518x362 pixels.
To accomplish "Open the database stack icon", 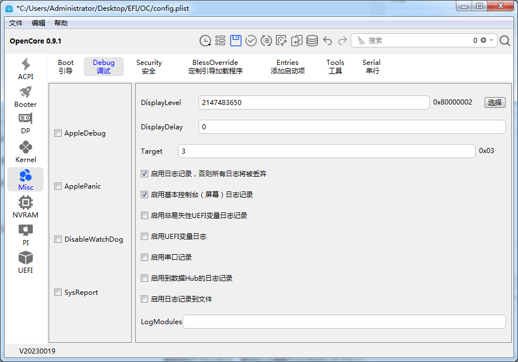I will (312, 41).
